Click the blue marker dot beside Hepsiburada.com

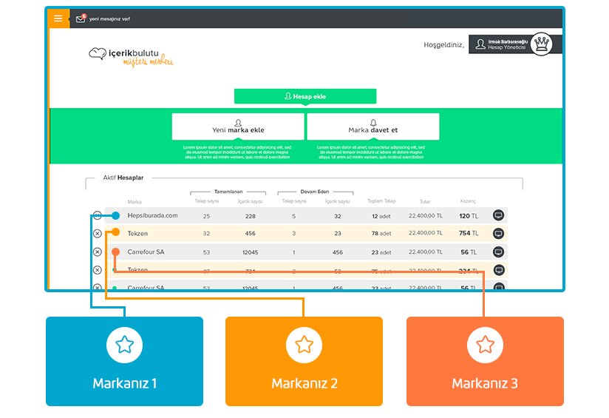[115, 215]
